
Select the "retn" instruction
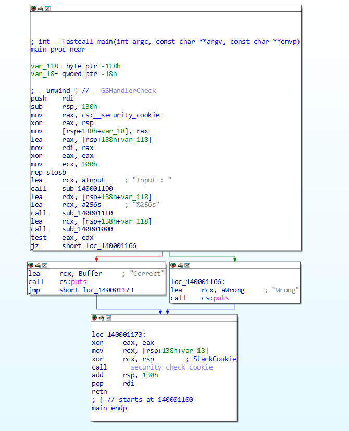tap(99, 392)
